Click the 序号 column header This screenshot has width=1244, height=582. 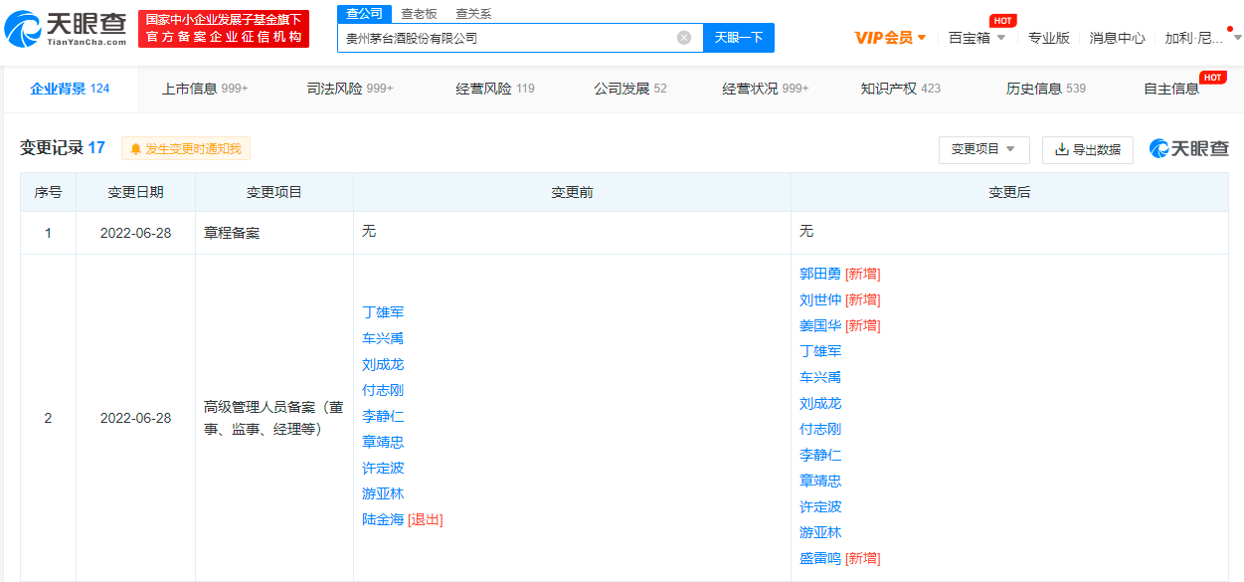pos(48,192)
